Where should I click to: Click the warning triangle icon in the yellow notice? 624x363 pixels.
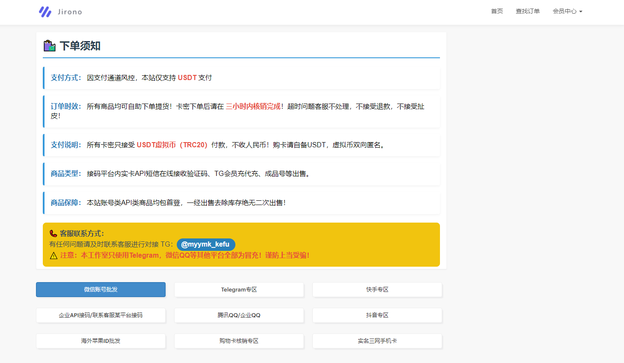pos(53,255)
